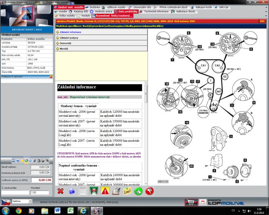
Task: Click the red X cancel icon
Action: click(60, 191)
